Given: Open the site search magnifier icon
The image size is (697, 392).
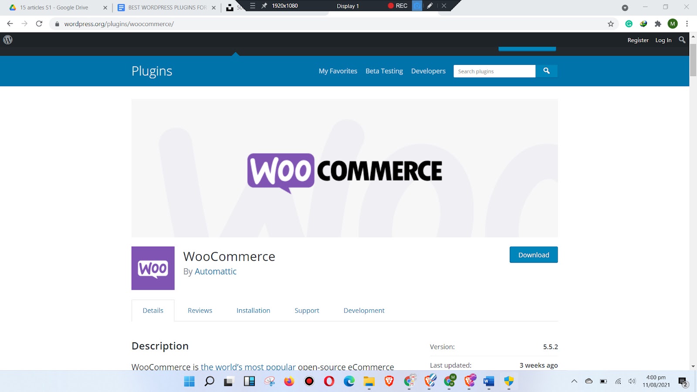Looking at the screenshot, I should tap(682, 40).
